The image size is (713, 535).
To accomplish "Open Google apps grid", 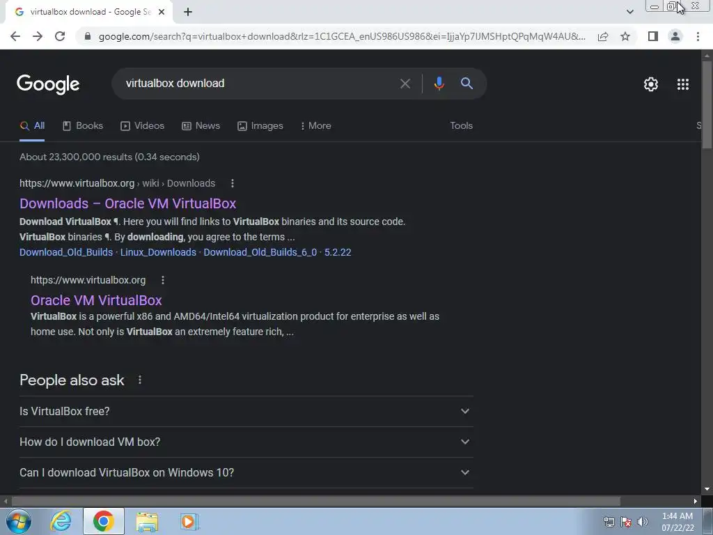I will click(x=682, y=84).
